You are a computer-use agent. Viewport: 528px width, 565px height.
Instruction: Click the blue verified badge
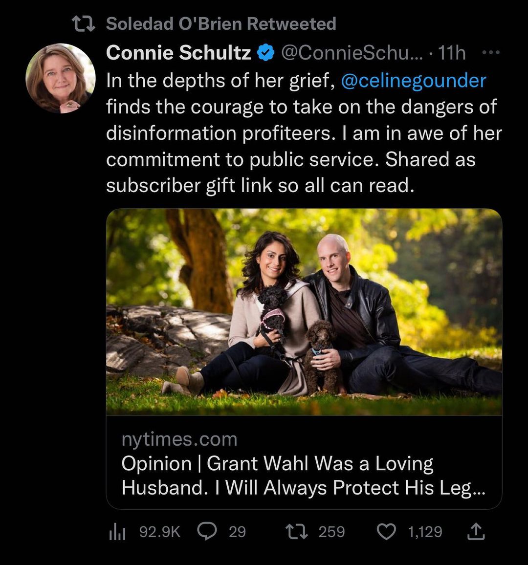coord(266,53)
